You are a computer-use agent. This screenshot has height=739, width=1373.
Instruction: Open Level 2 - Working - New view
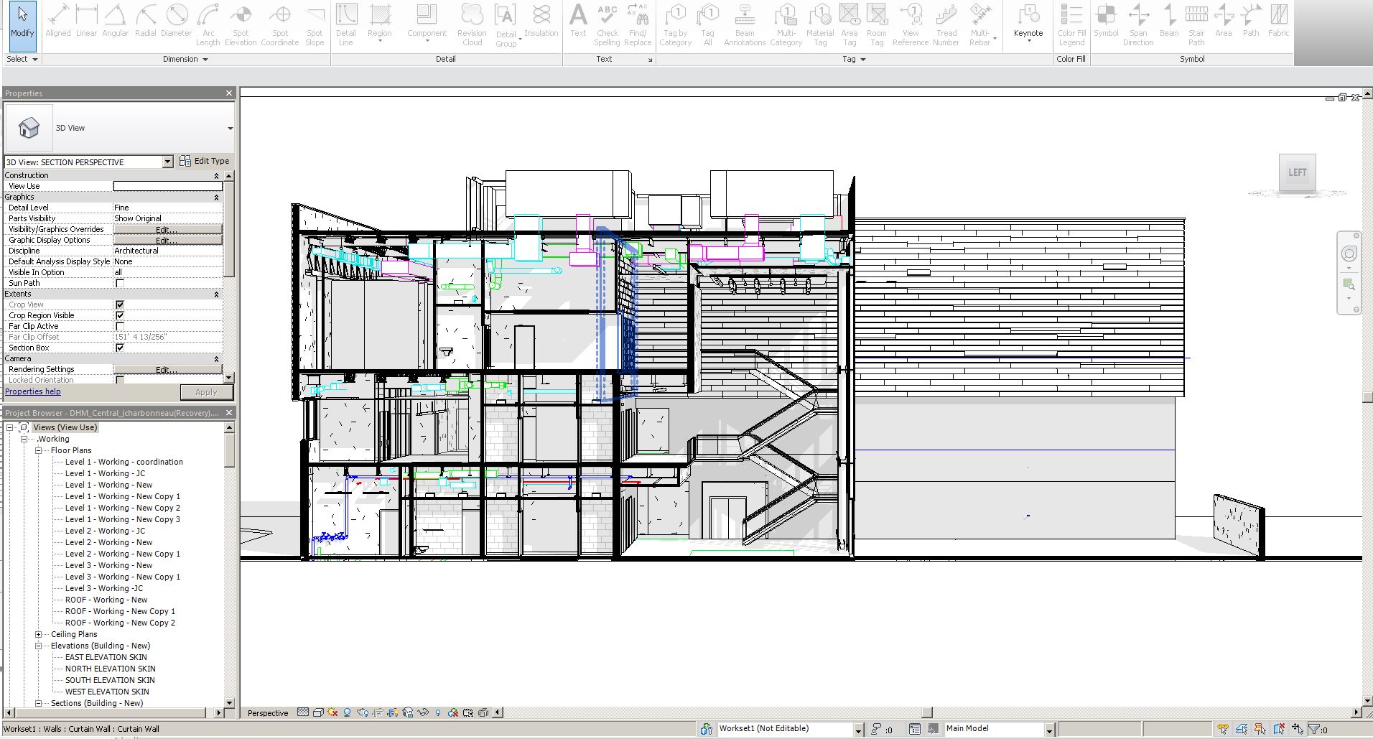click(x=108, y=542)
